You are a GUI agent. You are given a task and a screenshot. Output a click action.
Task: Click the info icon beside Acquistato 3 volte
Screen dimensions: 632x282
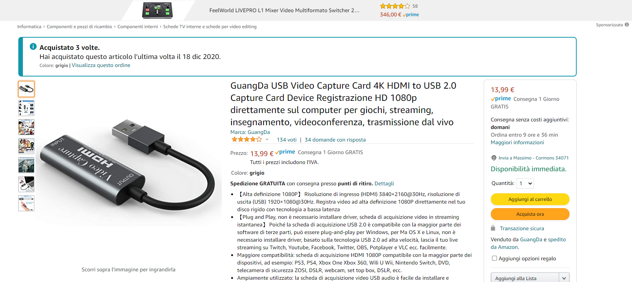[33, 46]
